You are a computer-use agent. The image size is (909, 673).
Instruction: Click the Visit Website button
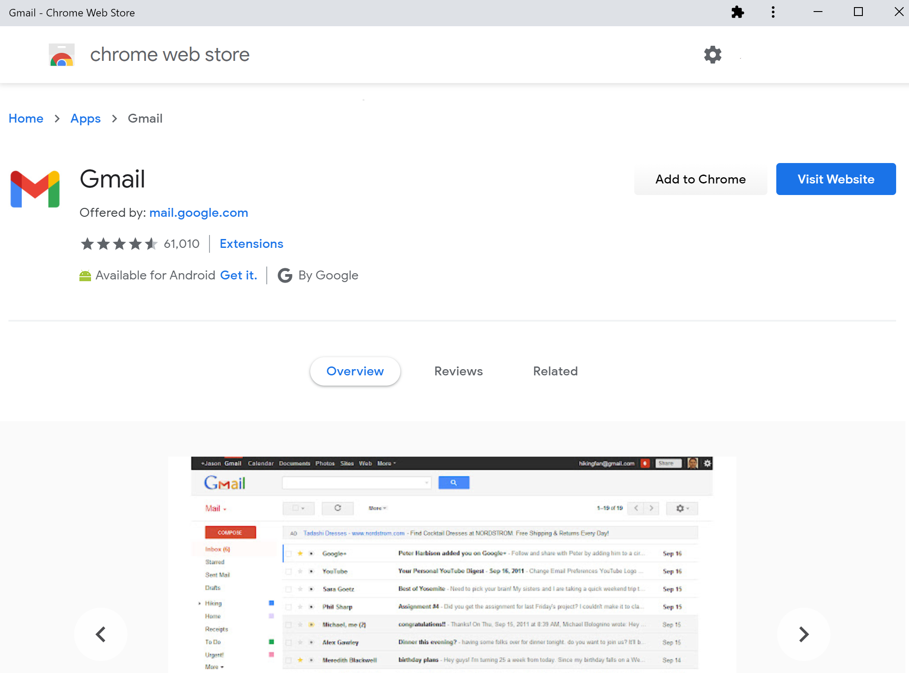(x=835, y=179)
